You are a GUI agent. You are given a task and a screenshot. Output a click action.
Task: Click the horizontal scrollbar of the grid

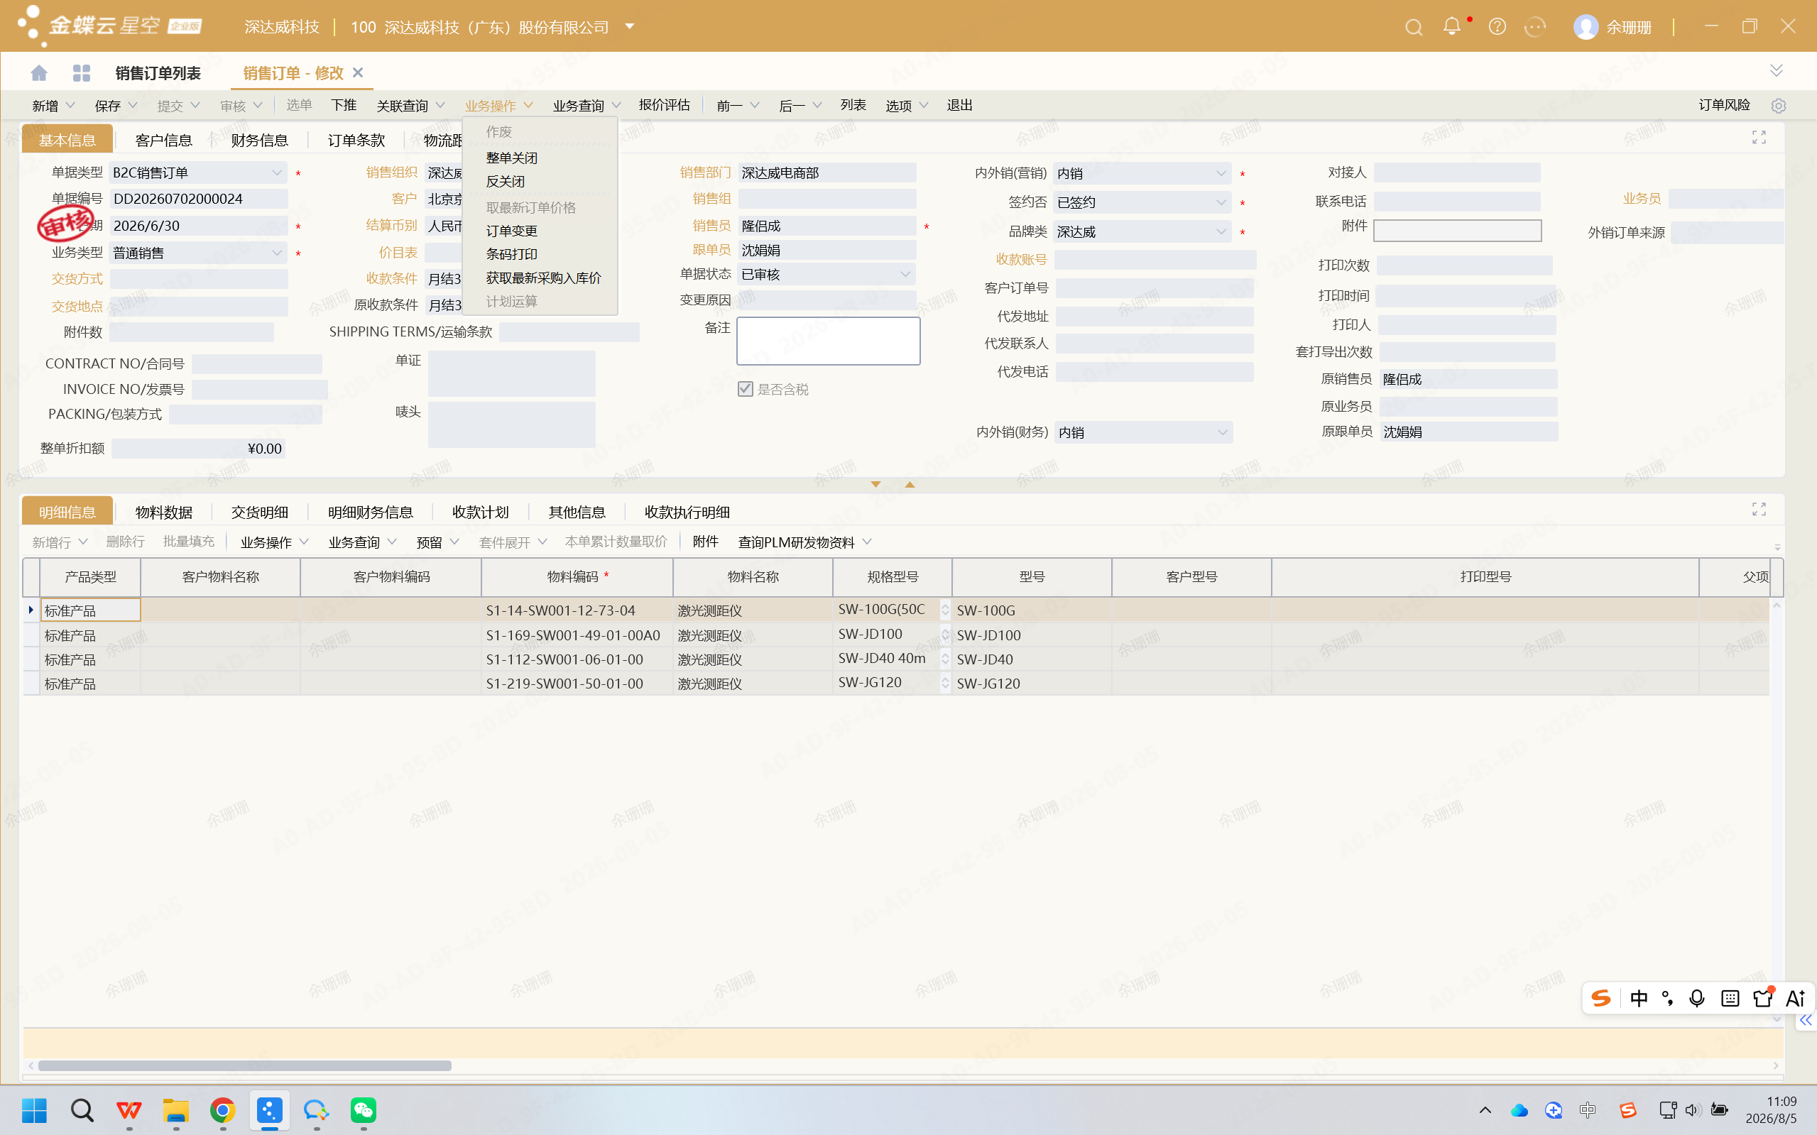245,1066
